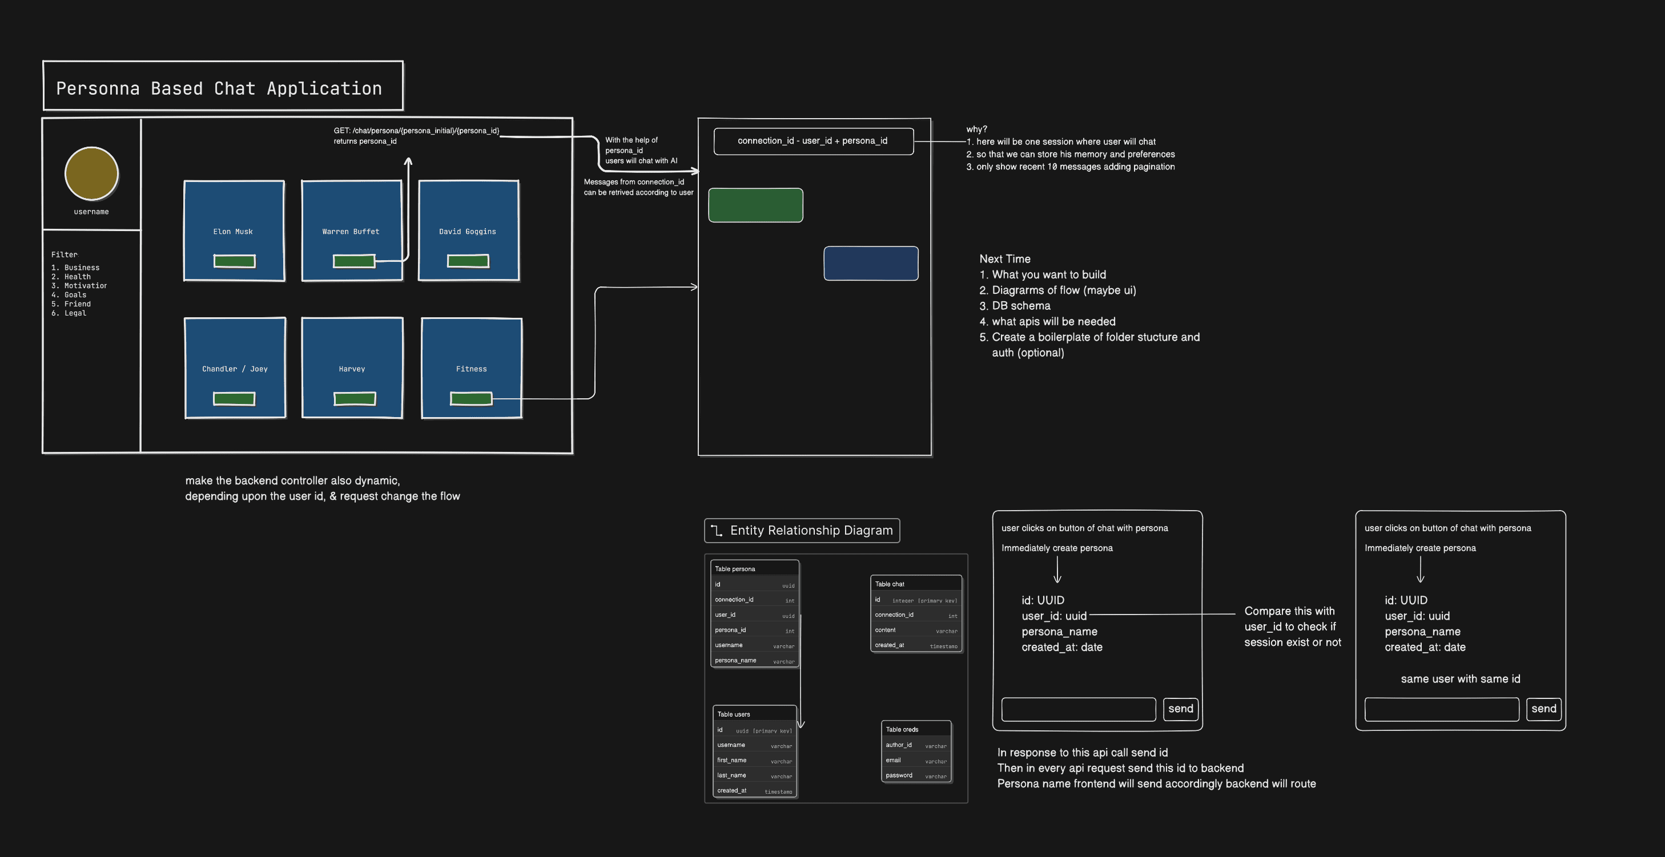Focus message input above 'In response to' note
This screenshot has height=857, width=1665.
pyautogui.click(x=1077, y=709)
